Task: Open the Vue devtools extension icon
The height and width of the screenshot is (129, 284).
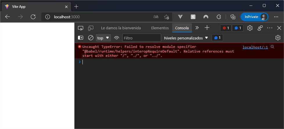Action: pos(180,17)
